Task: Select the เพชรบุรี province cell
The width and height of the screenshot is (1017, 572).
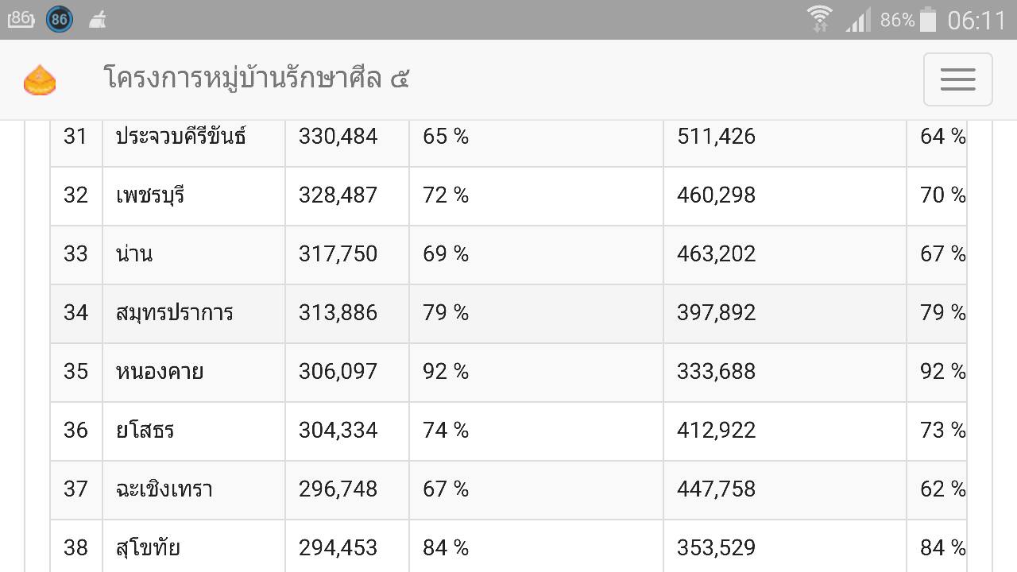Action: (x=194, y=196)
